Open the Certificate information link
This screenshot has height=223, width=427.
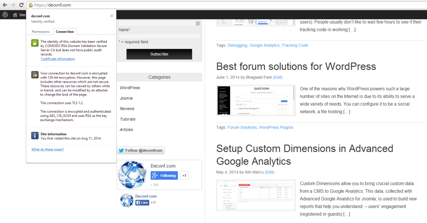(58, 59)
